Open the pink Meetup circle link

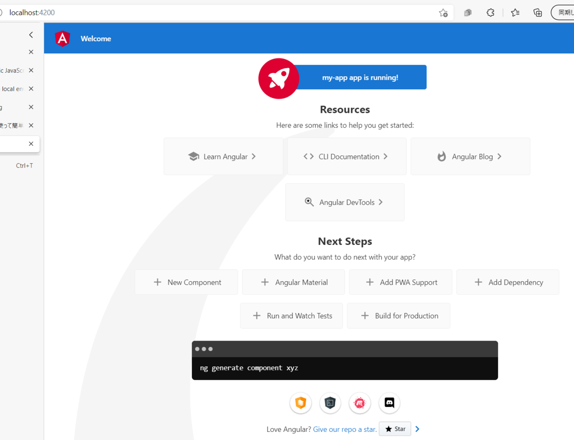click(360, 403)
